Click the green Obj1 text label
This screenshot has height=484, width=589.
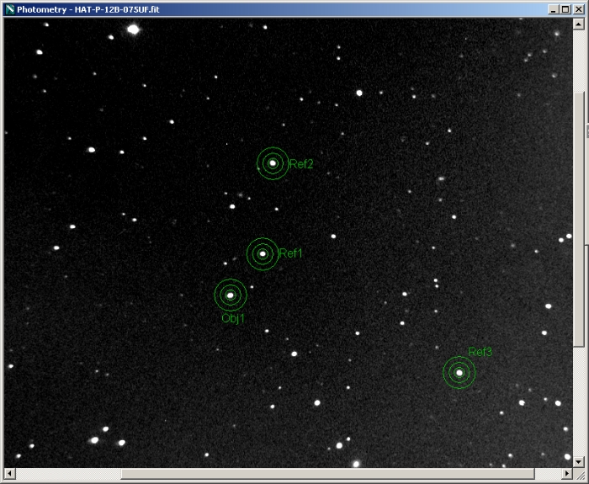click(233, 318)
